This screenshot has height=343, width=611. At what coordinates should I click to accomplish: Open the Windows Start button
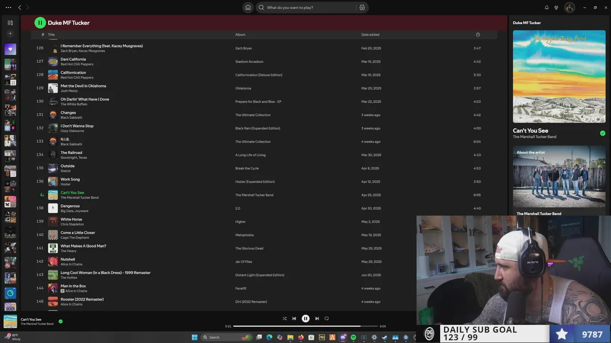(x=194, y=337)
